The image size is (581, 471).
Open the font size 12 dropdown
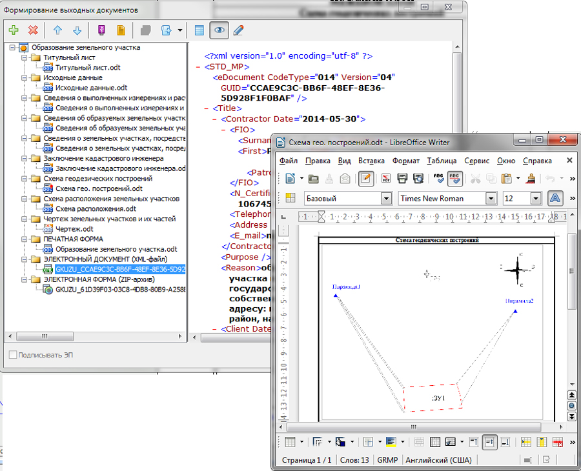click(x=535, y=199)
